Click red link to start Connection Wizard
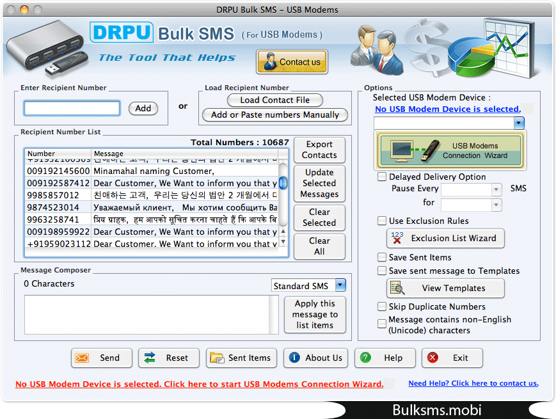The image size is (556, 419). 199,384
